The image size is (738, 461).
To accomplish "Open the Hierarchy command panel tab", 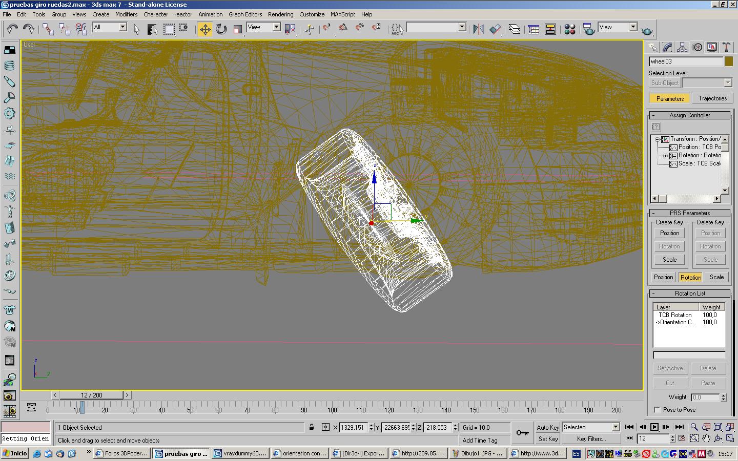I will pos(682,47).
